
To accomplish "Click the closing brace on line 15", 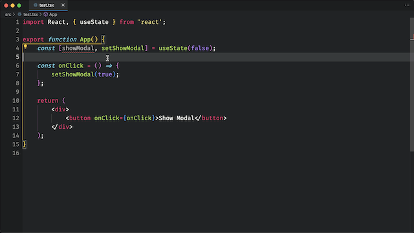I will (25, 144).
